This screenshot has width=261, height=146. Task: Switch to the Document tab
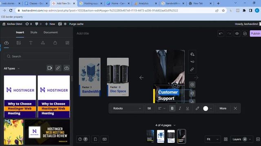click(x=51, y=32)
